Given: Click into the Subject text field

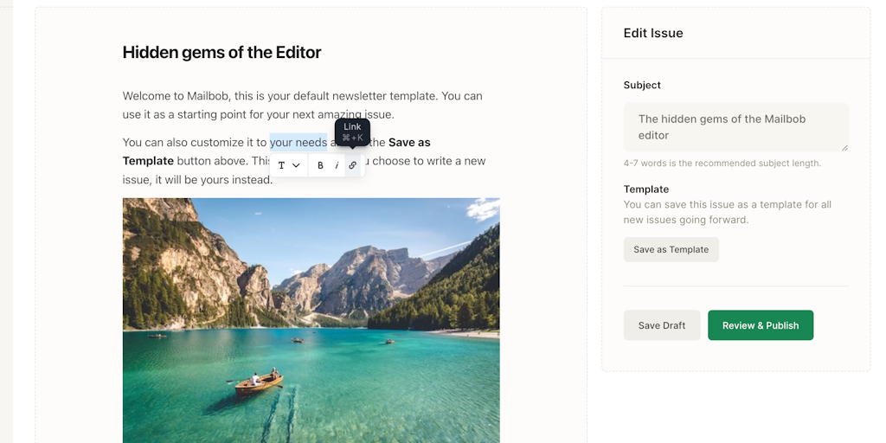Looking at the screenshot, I should click(x=735, y=127).
